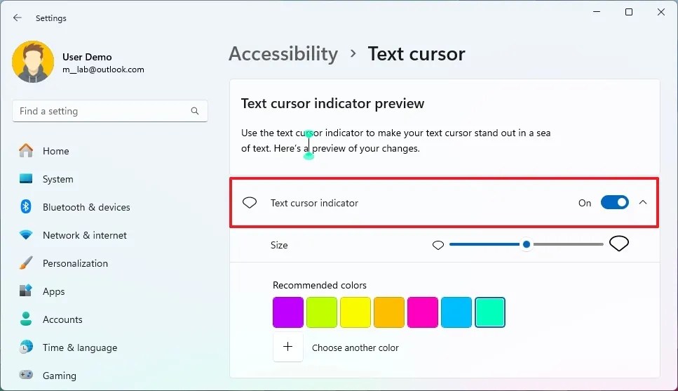
Task: Click the plus icon for another color
Action: pyautogui.click(x=288, y=347)
